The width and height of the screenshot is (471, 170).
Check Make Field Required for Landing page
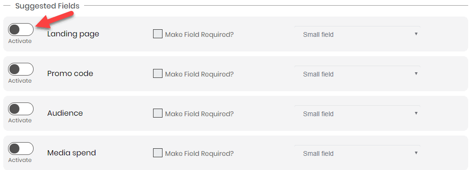pos(158,34)
